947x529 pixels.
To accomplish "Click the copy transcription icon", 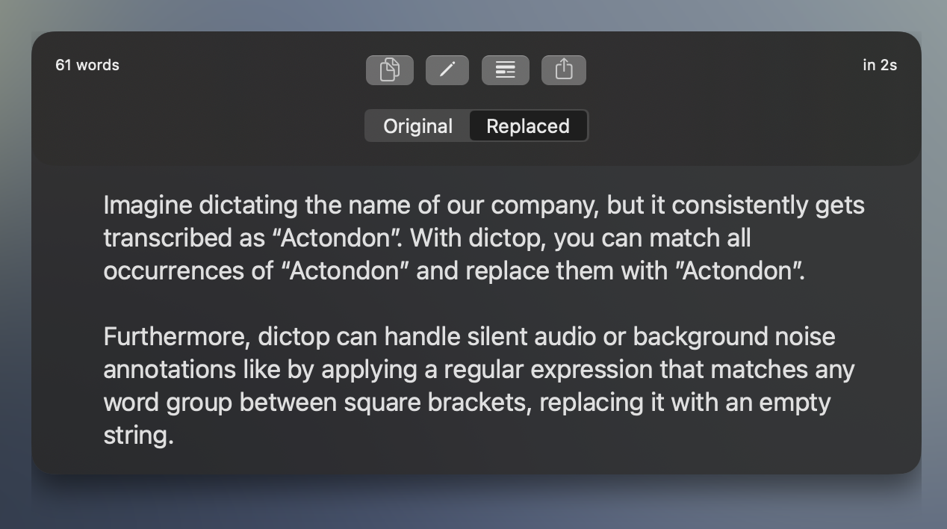I will pyautogui.click(x=389, y=70).
